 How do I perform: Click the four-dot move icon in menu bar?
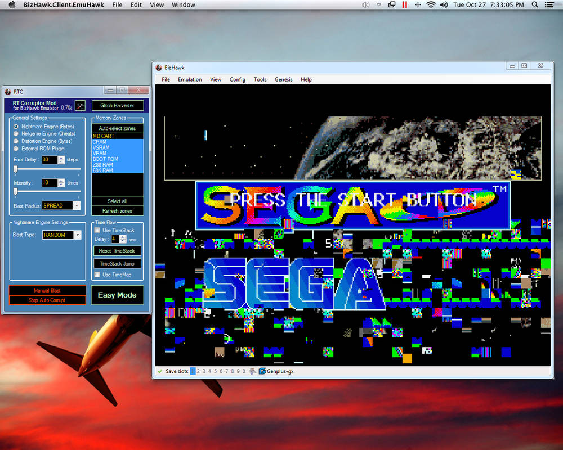pyautogui.click(x=418, y=4)
